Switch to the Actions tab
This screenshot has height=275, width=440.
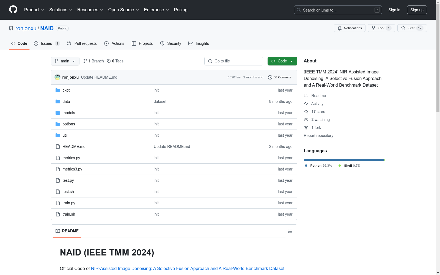pos(114,43)
